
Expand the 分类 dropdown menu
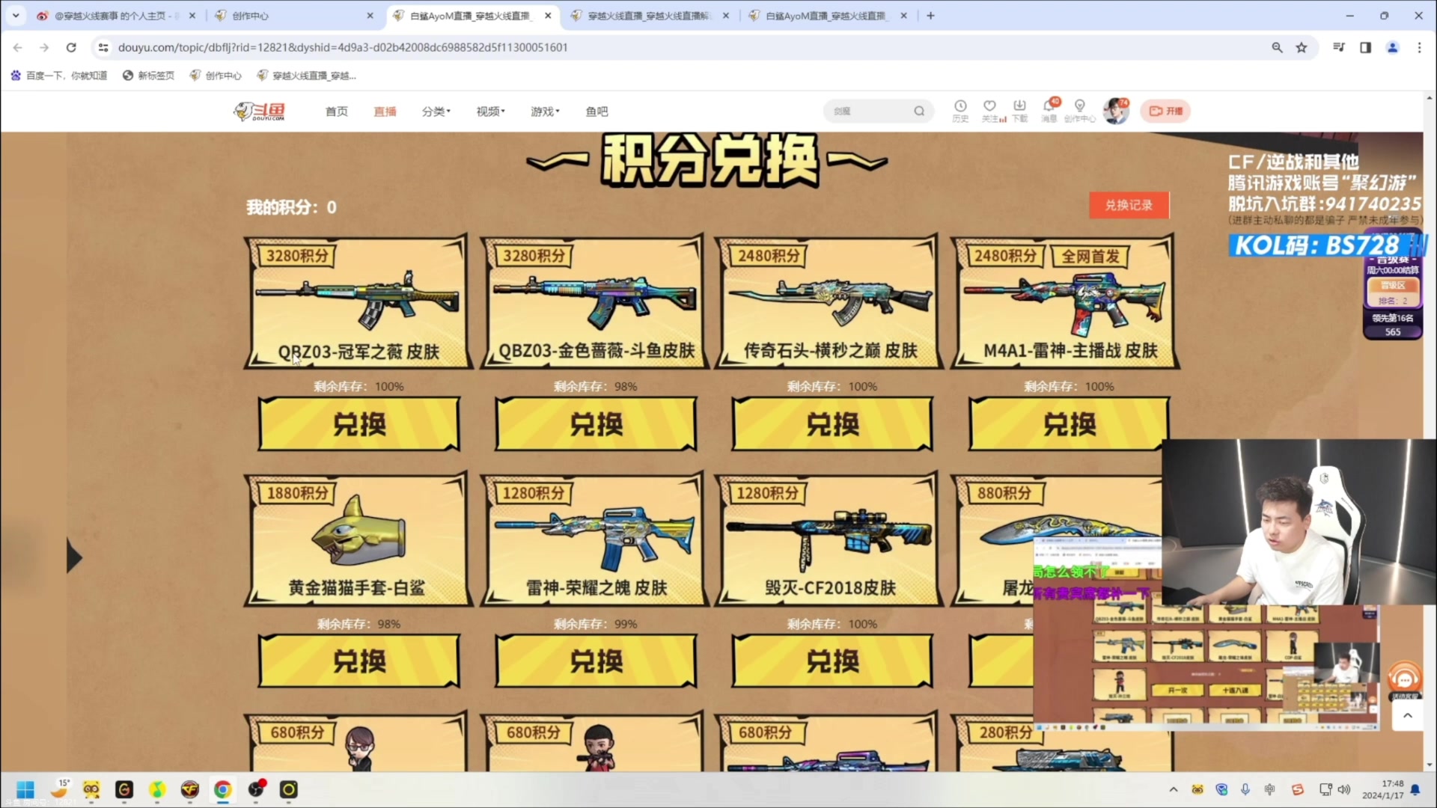[x=436, y=111]
